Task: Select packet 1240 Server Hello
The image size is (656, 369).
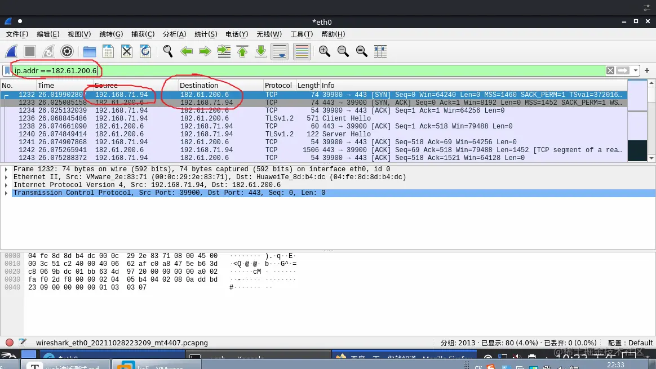Action: pyautogui.click(x=314, y=134)
